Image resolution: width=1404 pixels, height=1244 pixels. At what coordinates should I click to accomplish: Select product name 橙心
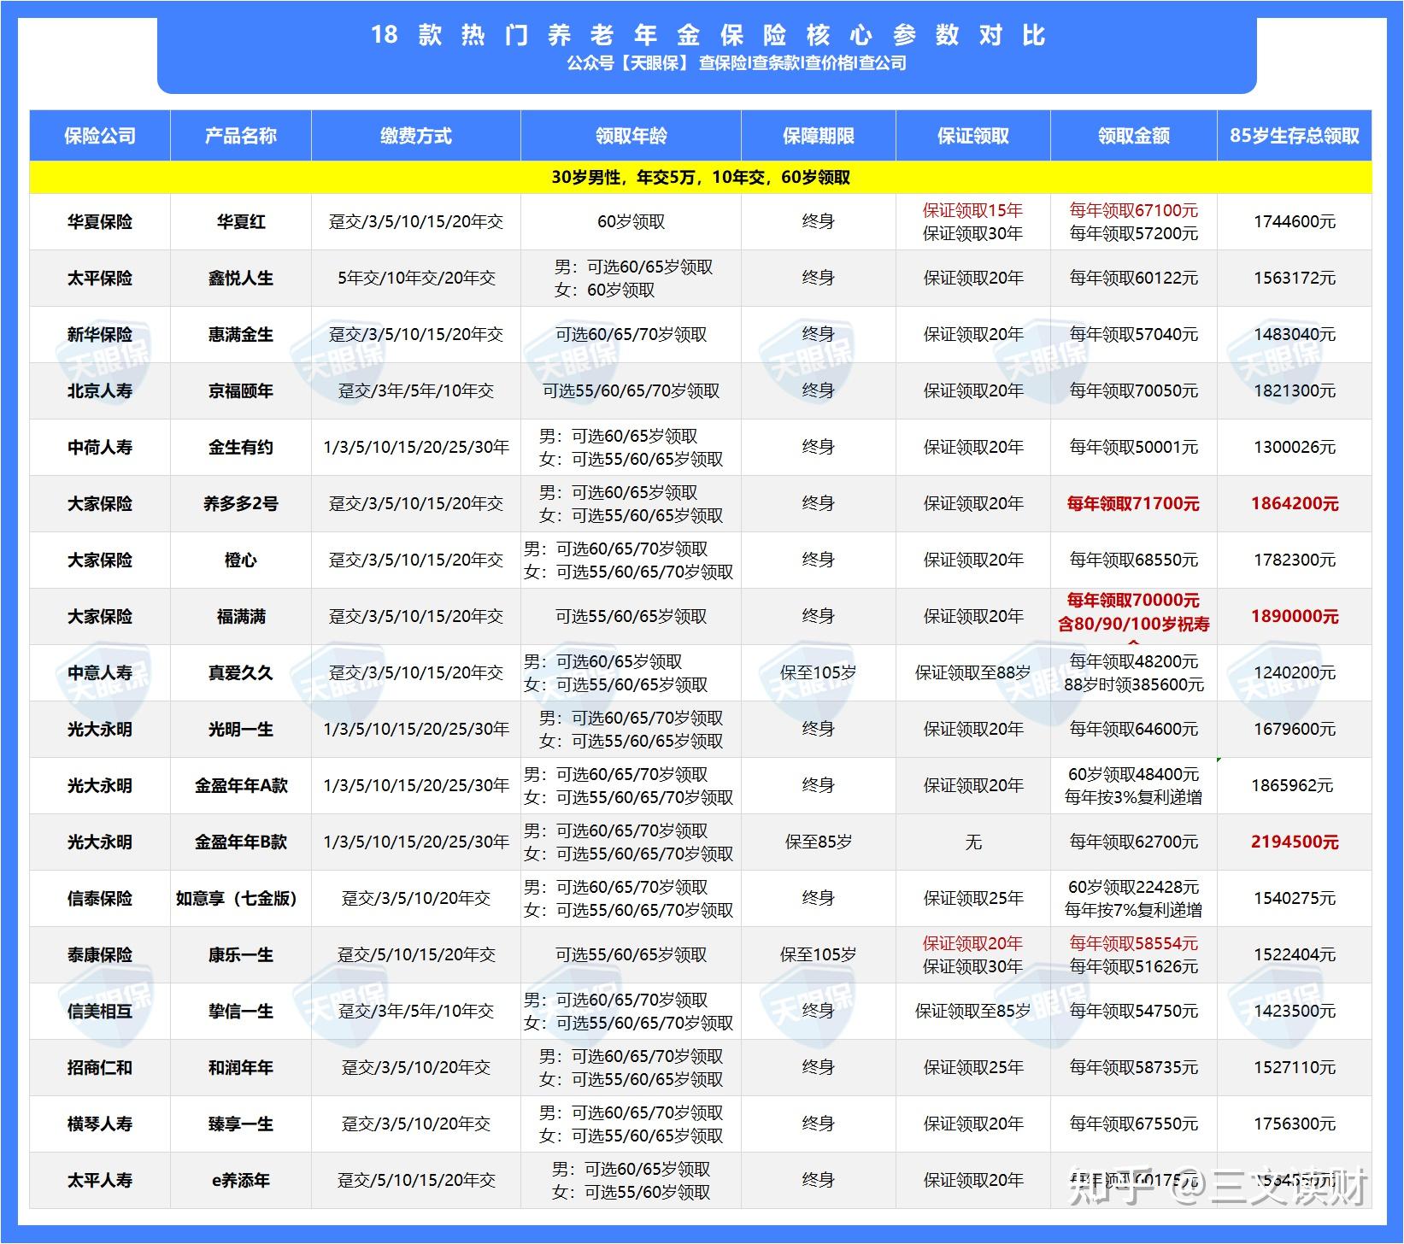tap(241, 560)
